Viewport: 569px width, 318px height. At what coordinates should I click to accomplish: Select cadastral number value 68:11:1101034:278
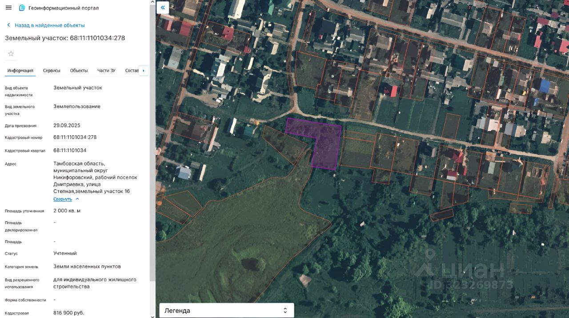(75, 137)
